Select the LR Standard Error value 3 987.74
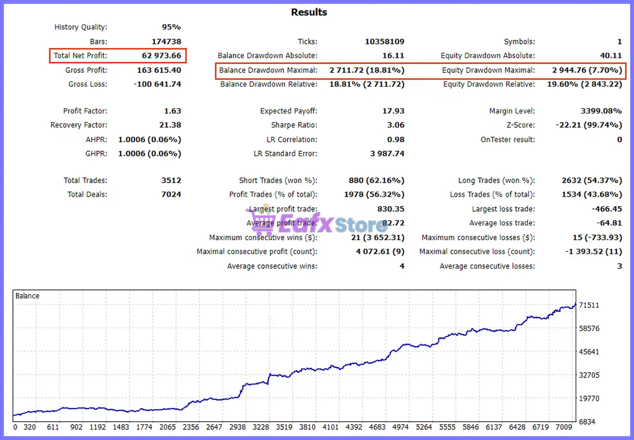Viewport: 634px width, 440px height. pyautogui.click(x=387, y=154)
